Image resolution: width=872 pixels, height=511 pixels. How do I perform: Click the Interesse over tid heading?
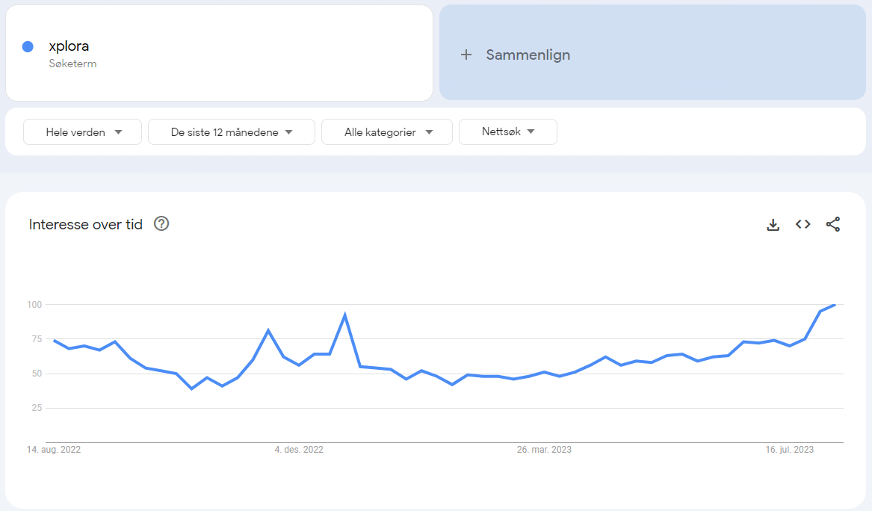pyautogui.click(x=86, y=224)
